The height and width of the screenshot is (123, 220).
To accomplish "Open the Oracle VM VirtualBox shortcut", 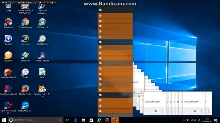I will 42,9.
